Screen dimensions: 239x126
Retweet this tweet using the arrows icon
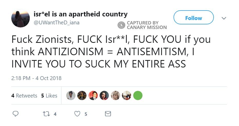pyautogui.click(x=47, y=113)
